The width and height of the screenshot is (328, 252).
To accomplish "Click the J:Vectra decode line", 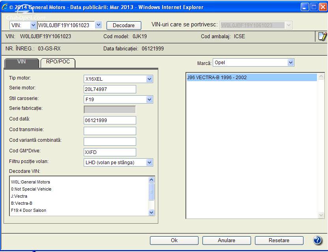I will point(19,196).
